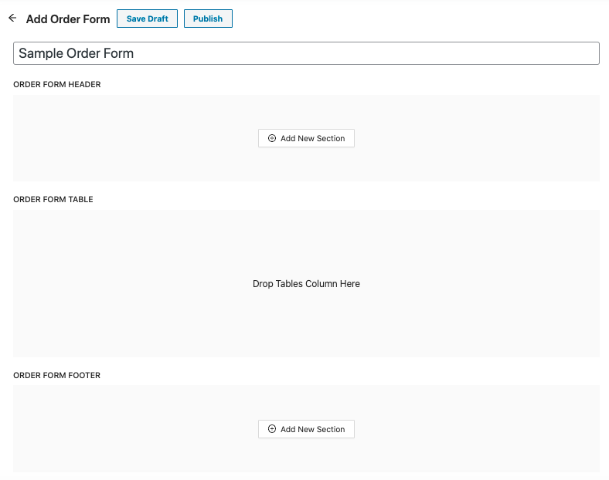Select the ORDER FORM FOOTER label
This screenshot has width=609, height=480.
click(x=56, y=376)
